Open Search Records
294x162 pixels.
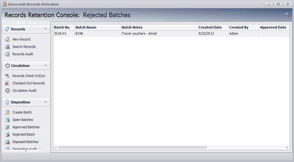tap(24, 47)
